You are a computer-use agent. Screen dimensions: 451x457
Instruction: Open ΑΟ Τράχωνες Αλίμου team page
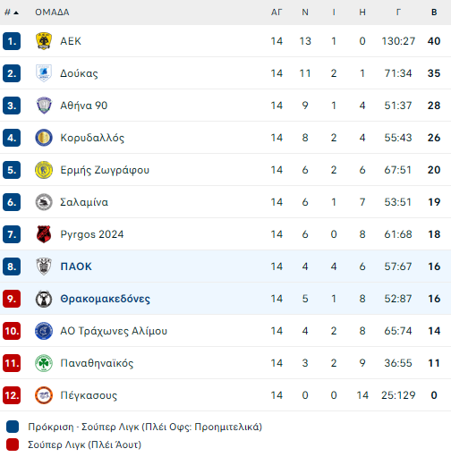tap(114, 331)
